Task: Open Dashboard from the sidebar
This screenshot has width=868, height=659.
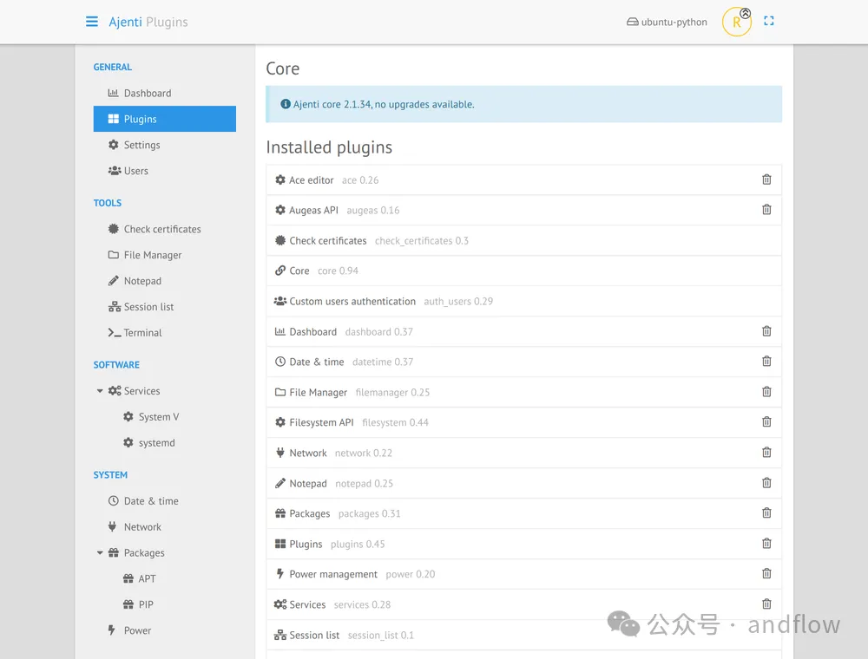Action: click(147, 94)
